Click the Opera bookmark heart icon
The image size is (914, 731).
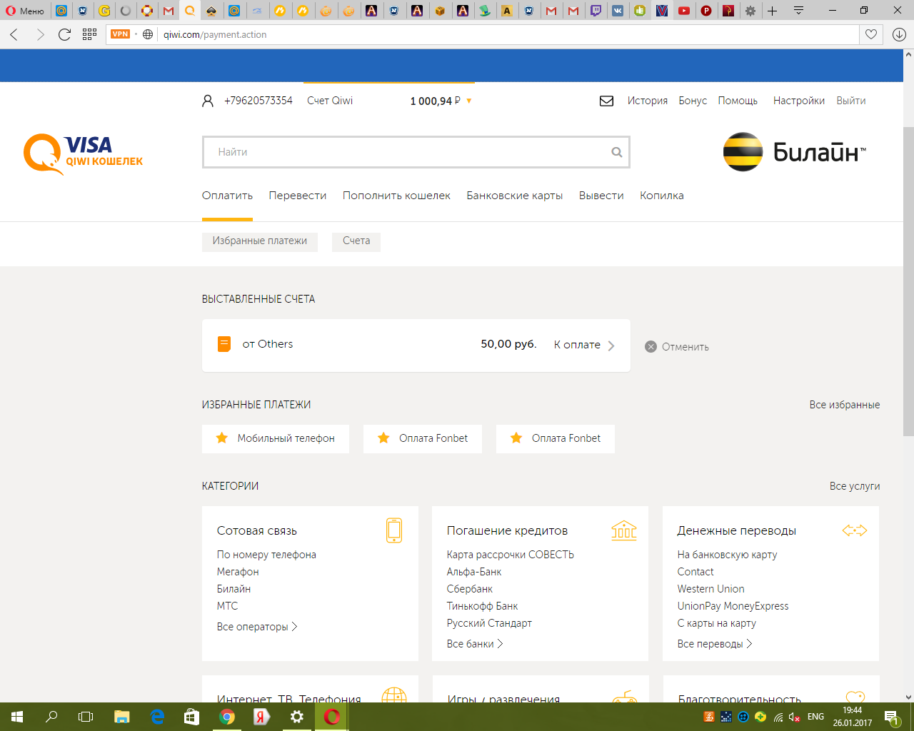[870, 34]
